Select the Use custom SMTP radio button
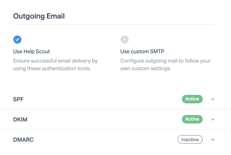The width and height of the screenshot is (231, 155). tap(125, 39)
